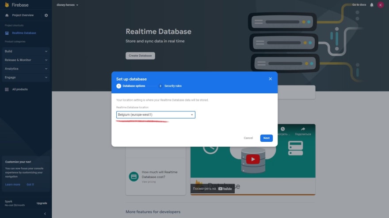
Task: Click the Spark plan label
Action: coord(8,201)
